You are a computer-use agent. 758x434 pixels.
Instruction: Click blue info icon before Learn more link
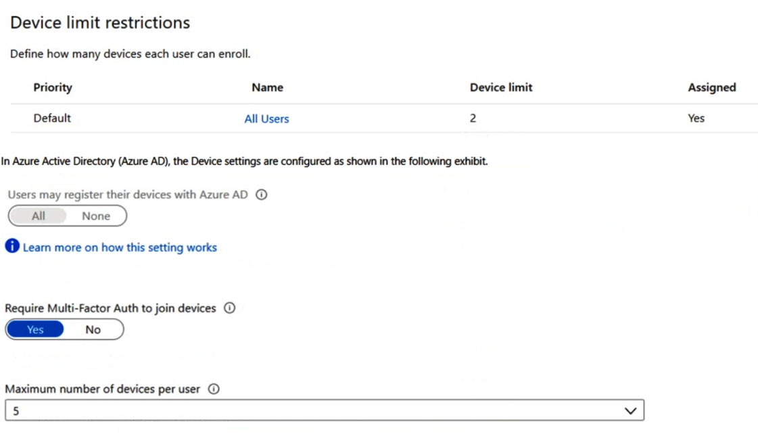[12, 246]
